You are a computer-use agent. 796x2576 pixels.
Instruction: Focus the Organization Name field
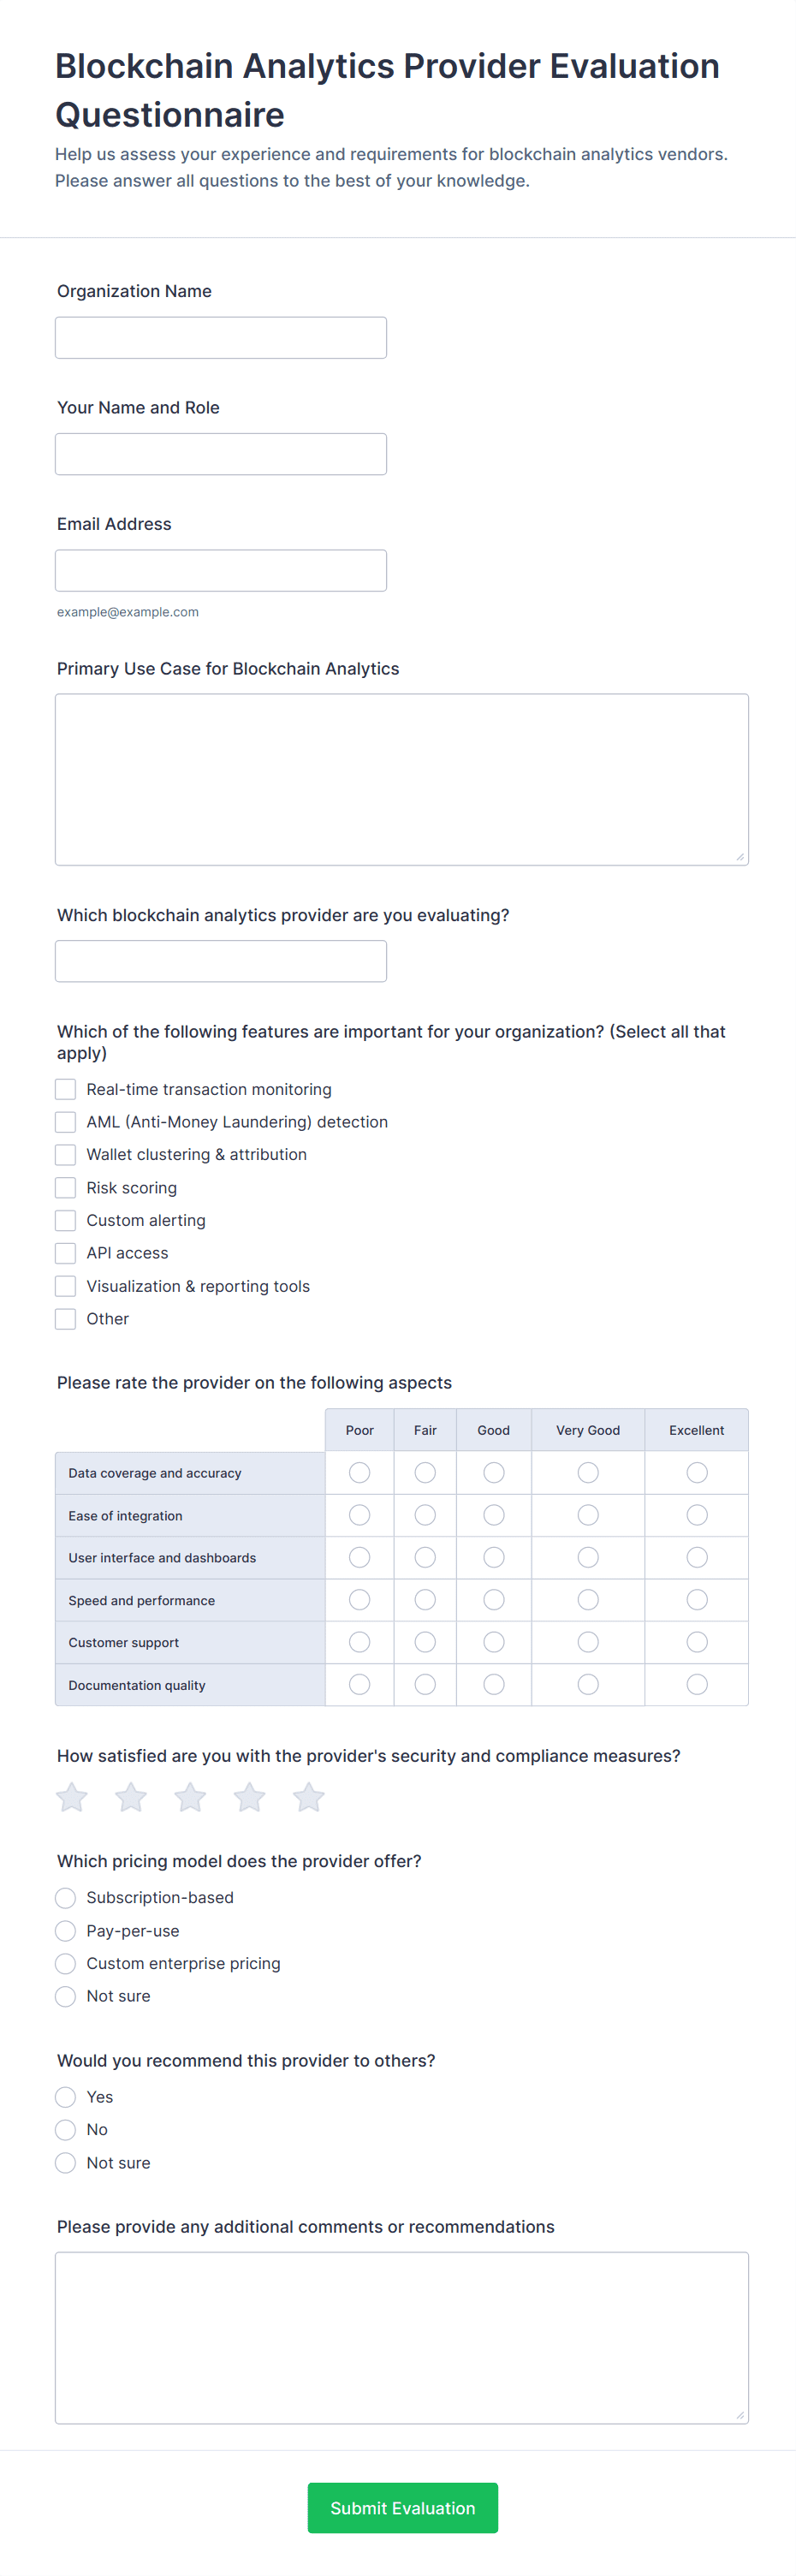tap(221, 338)
